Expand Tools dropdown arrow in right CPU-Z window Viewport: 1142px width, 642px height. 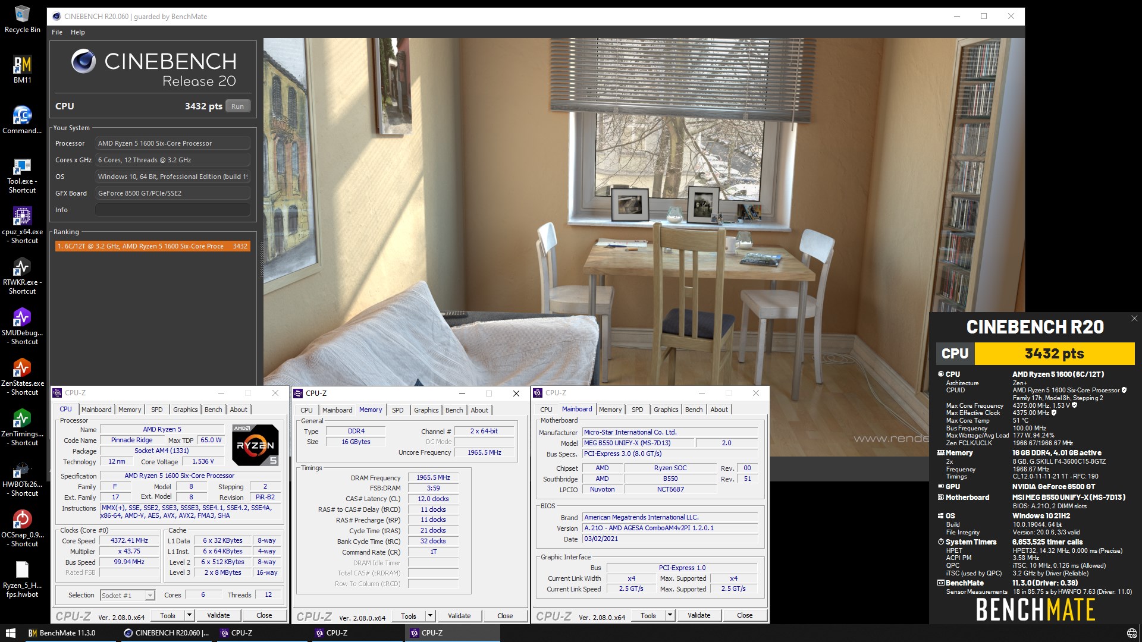670,616
